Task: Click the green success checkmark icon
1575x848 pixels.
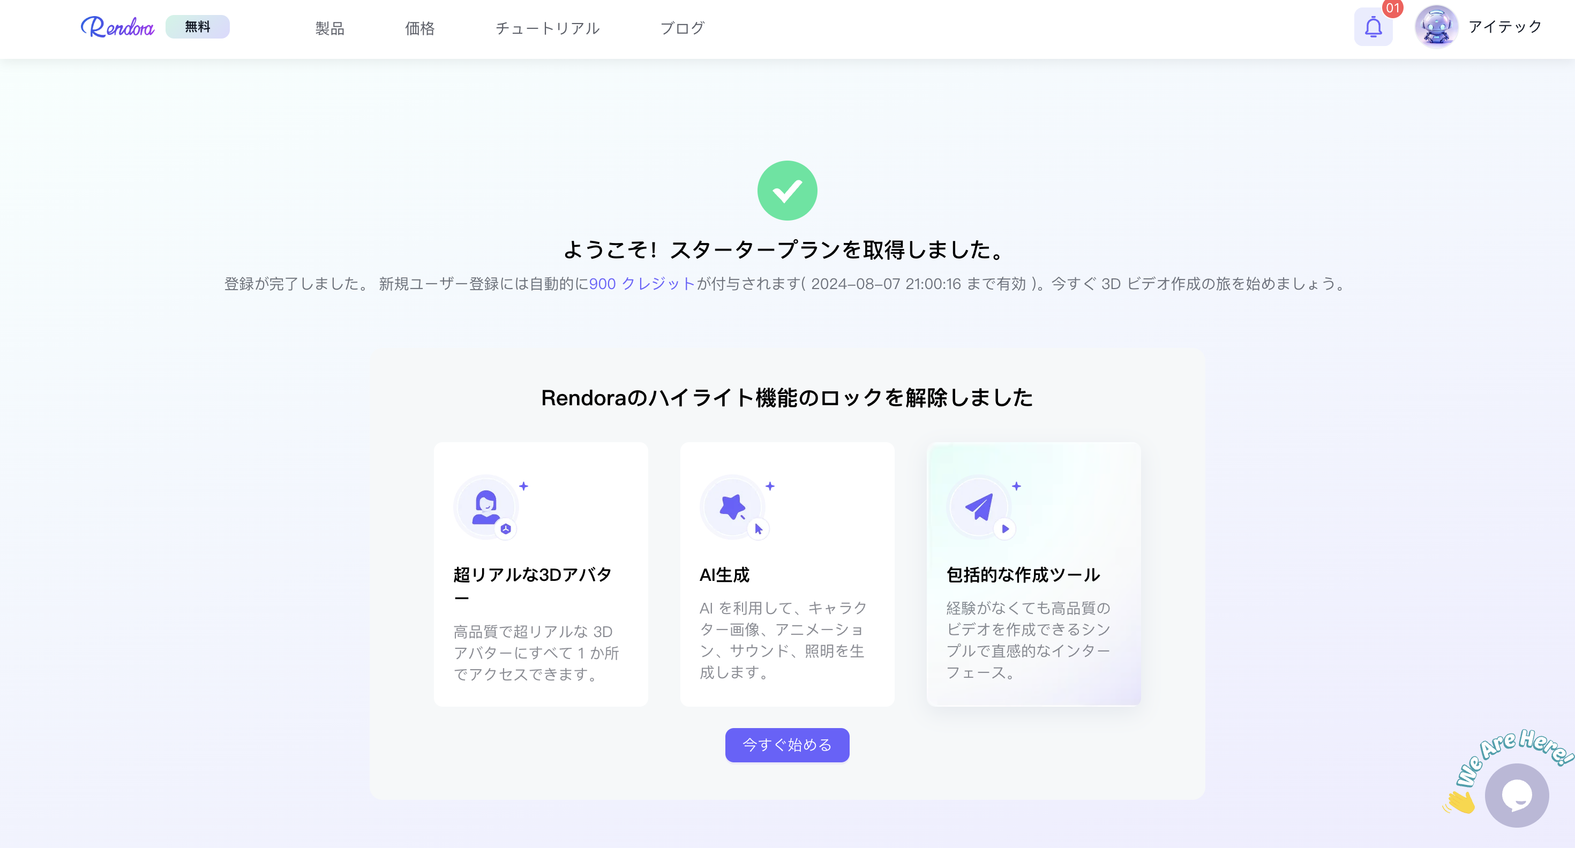Action: tap(787, 191)
